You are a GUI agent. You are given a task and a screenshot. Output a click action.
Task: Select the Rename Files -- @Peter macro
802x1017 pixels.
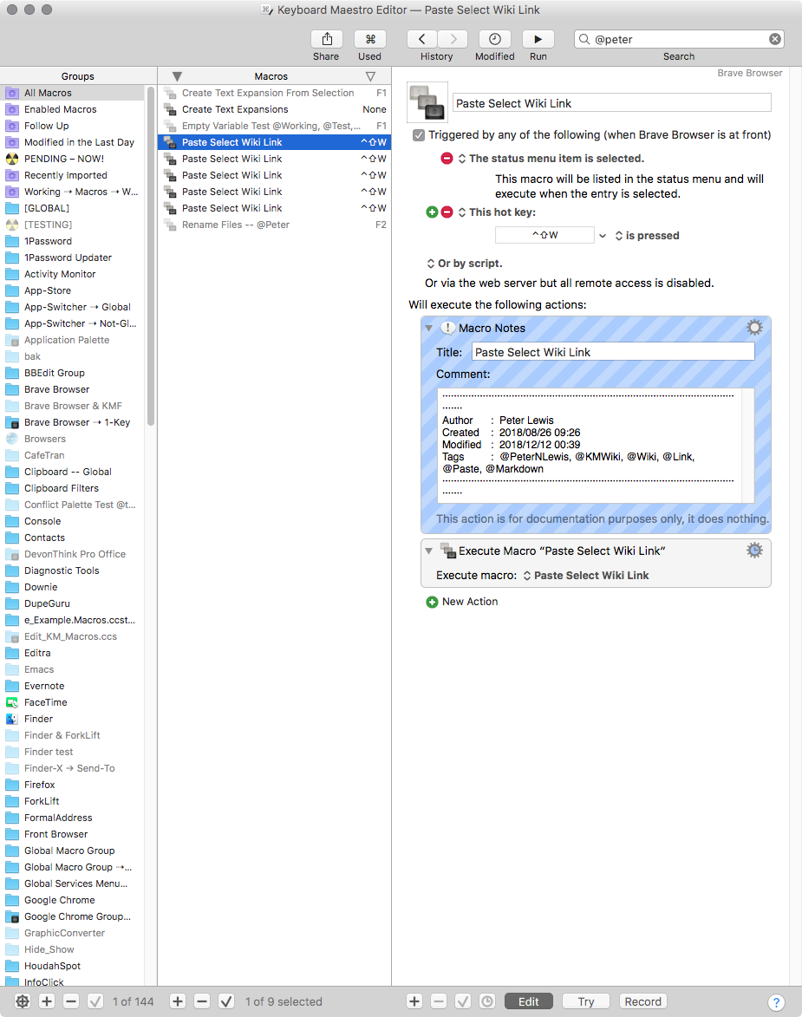tap(275, 225)
